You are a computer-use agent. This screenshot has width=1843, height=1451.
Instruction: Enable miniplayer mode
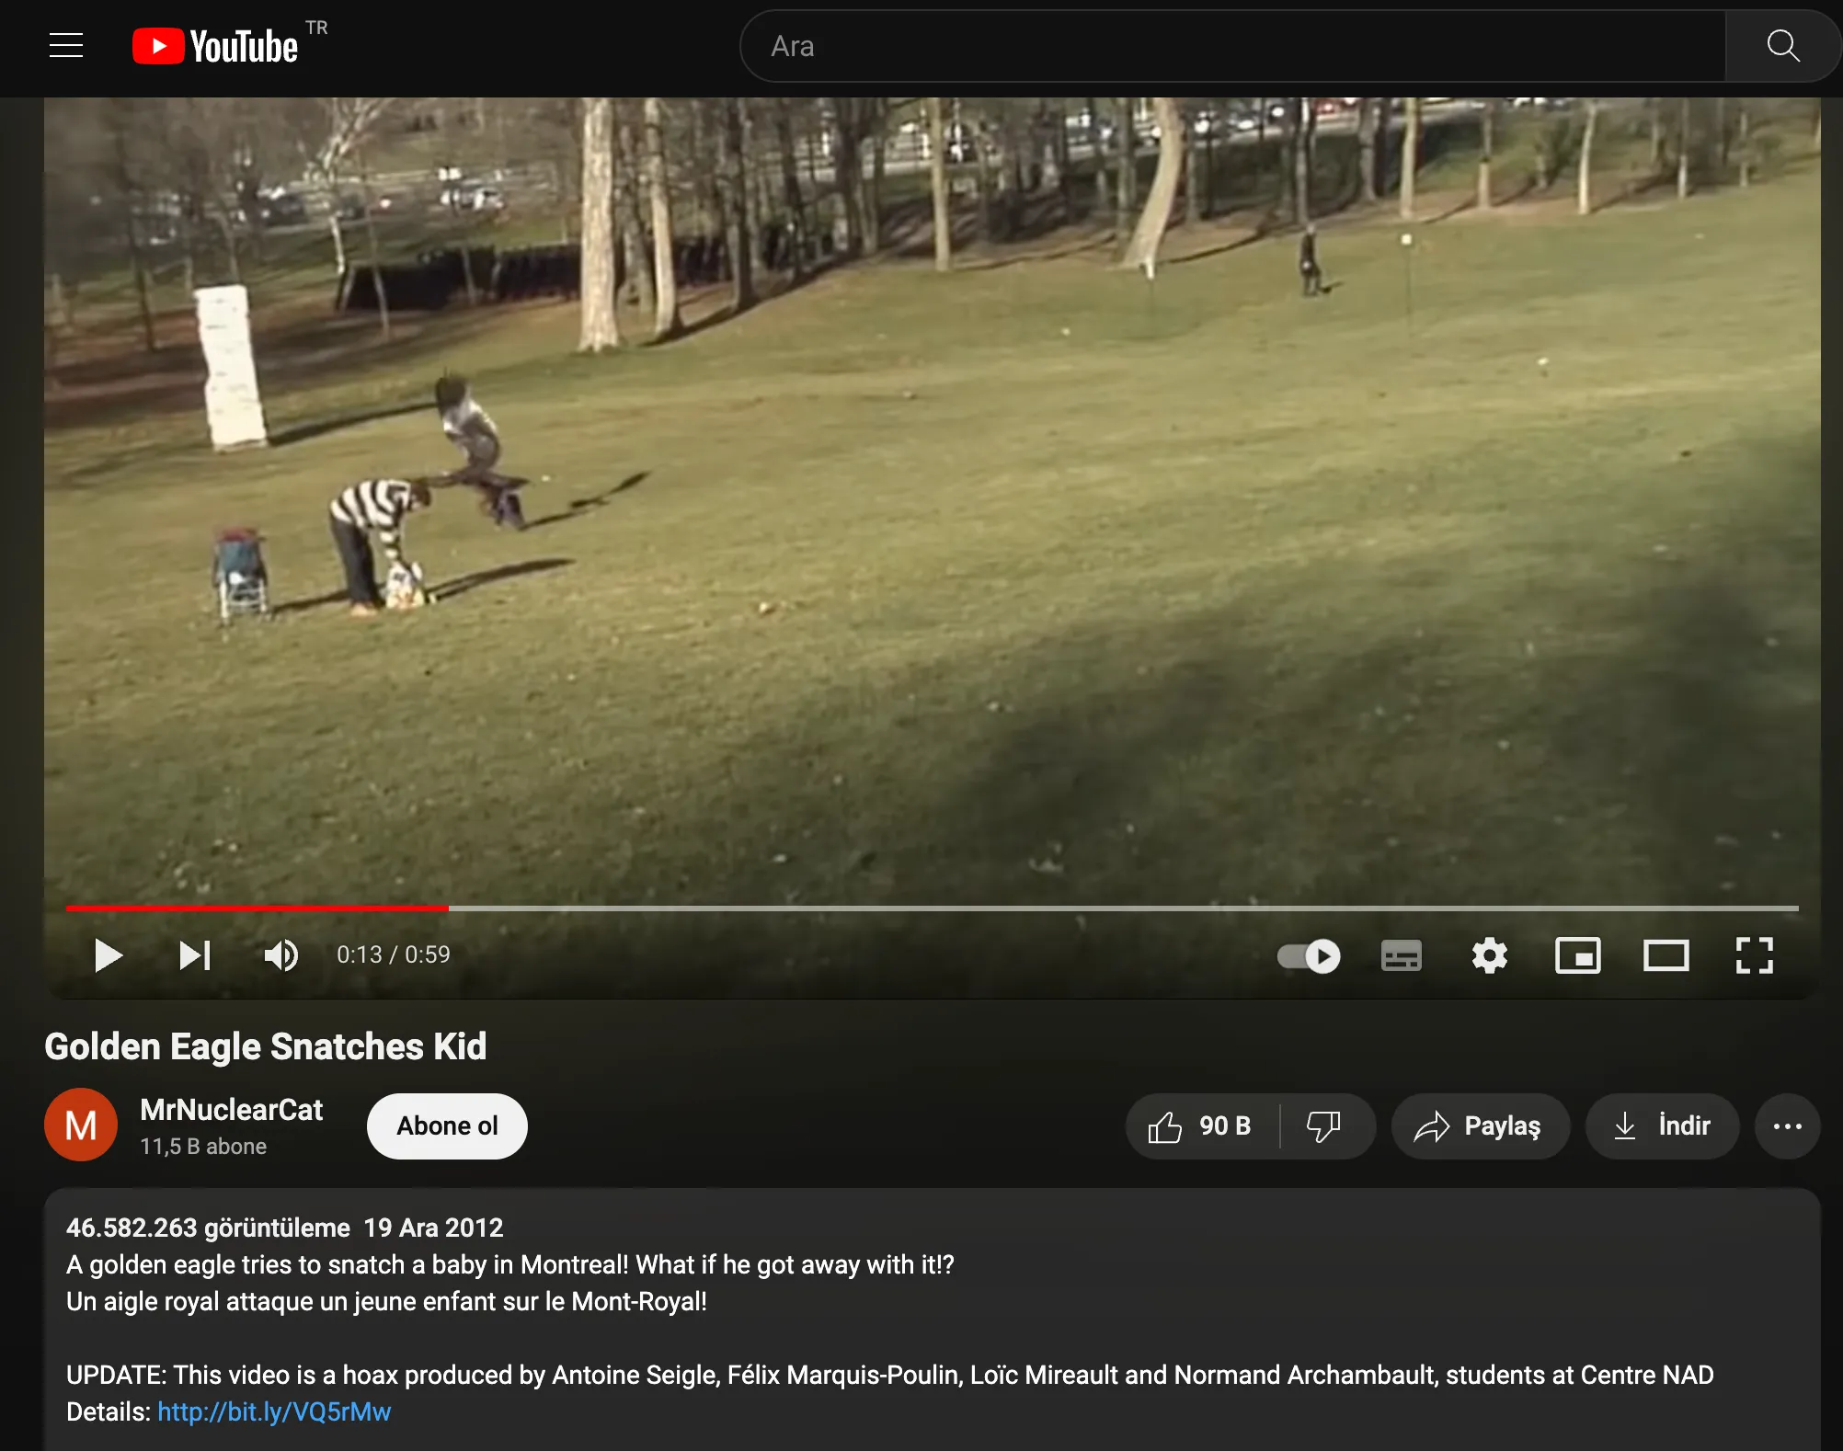pos(1577,956)
